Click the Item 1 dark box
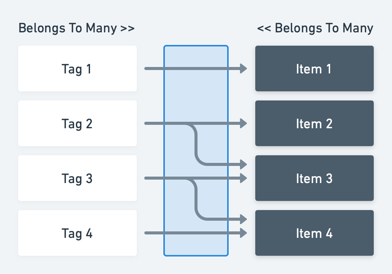 [315, 68]
